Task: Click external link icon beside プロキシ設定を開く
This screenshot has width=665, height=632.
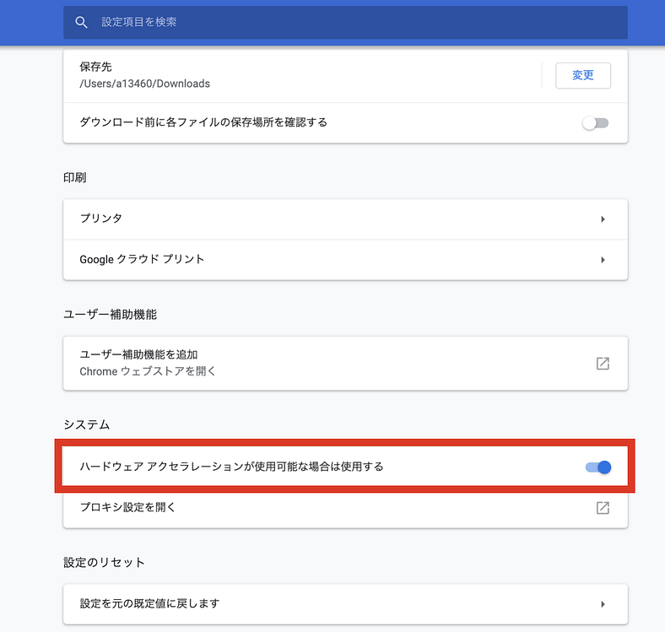Action: [x=603, y=508]
